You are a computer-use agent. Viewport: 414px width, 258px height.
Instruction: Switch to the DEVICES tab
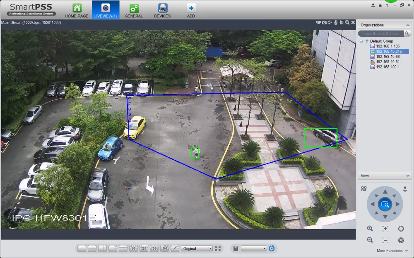(x=162, y=10)
